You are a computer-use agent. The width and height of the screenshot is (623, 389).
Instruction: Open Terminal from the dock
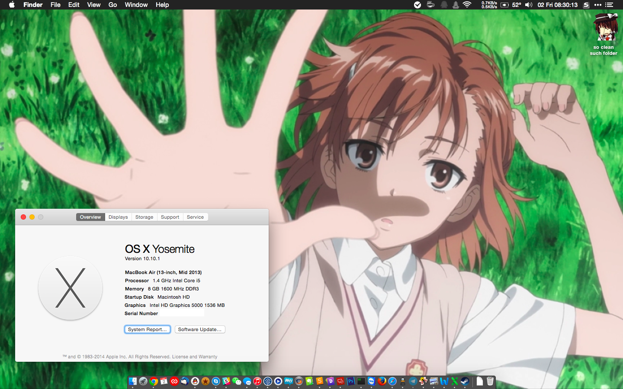pos(361,381)
